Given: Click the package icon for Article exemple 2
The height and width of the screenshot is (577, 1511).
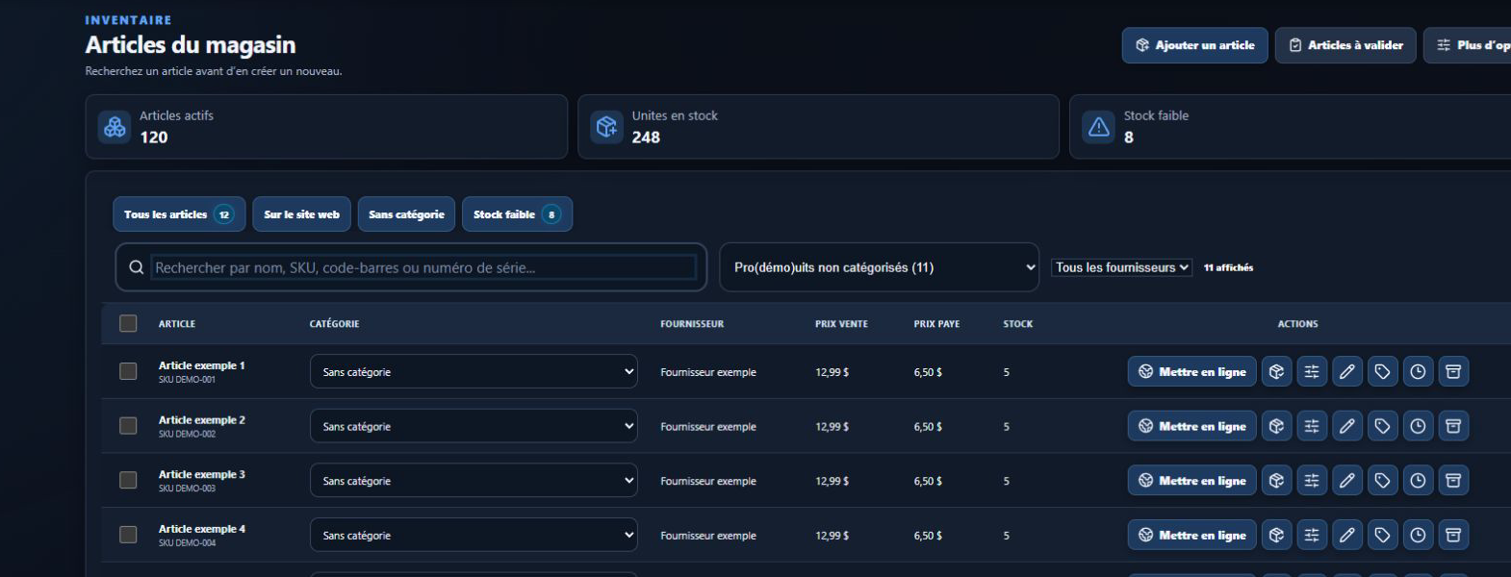Looking at the screenshot, I should 1276,426.
